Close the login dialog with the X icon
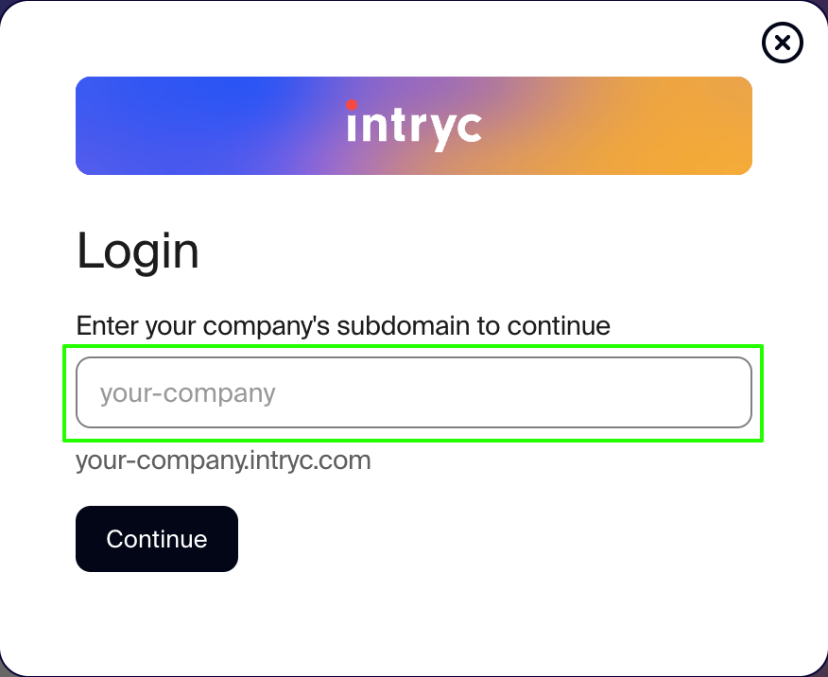 point(782,43)
